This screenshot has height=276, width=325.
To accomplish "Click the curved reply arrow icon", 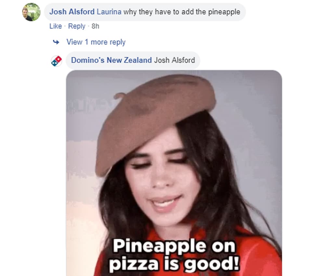I will point(56,42).
